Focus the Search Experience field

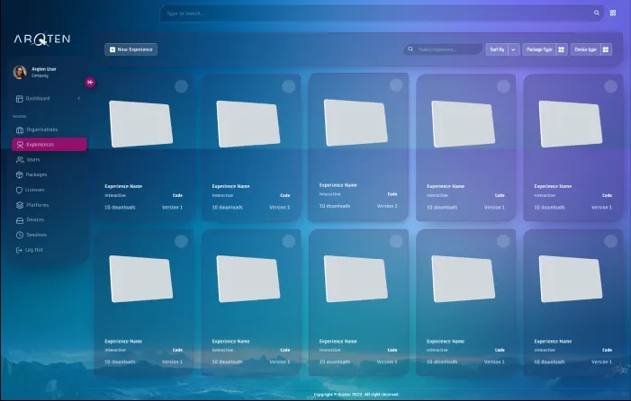(443, 49)
